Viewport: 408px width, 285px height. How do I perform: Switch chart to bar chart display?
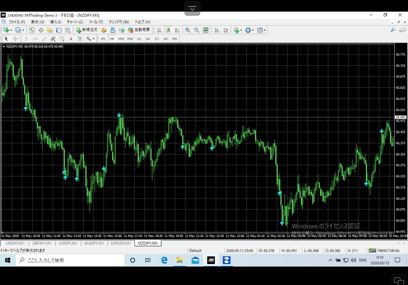pyautogui.click(x=159, y=30)
